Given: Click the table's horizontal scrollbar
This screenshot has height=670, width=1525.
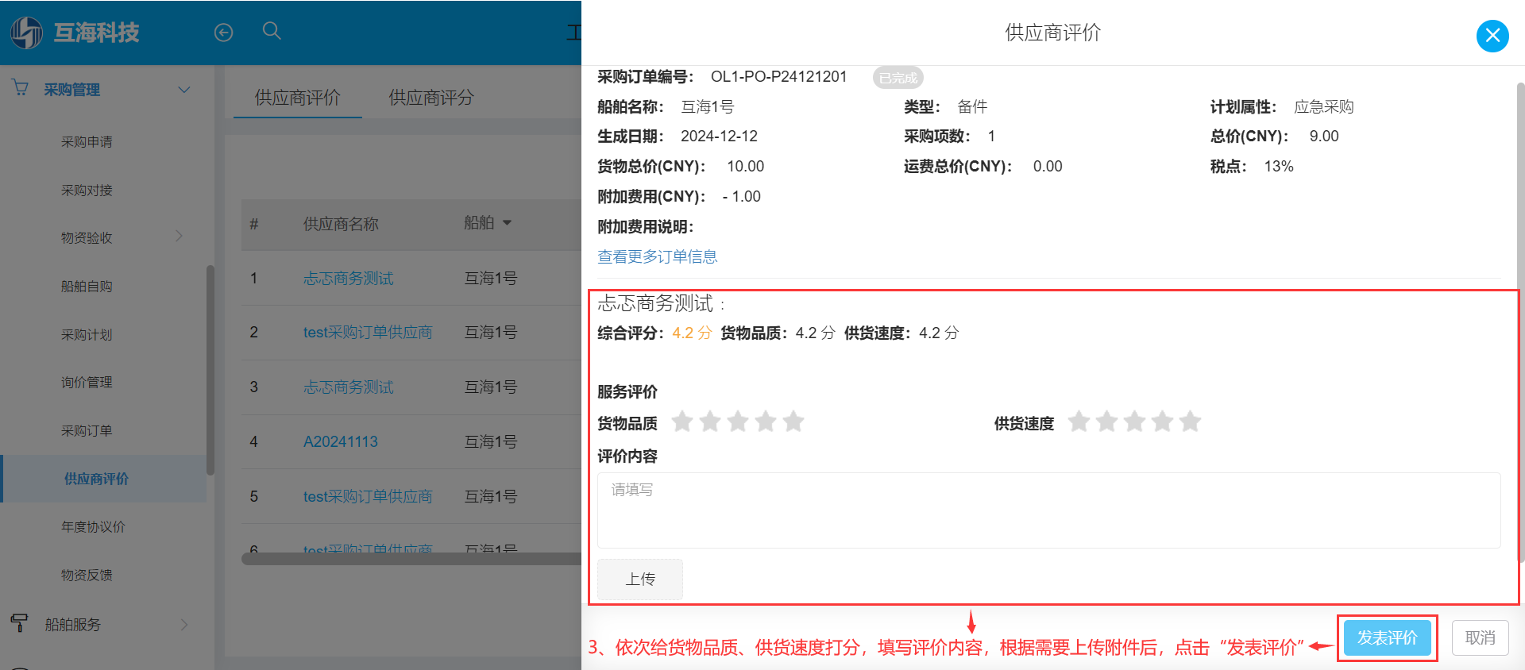Looking at the screenshot, I should pos(411,558).
